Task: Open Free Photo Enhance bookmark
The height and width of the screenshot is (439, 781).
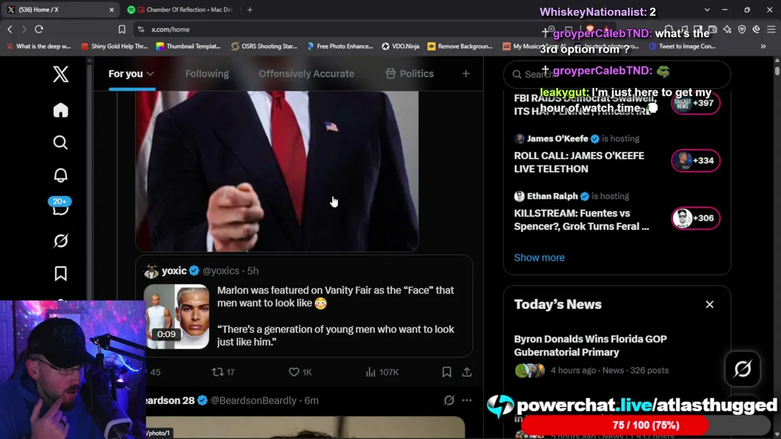Action: [340, 46]
